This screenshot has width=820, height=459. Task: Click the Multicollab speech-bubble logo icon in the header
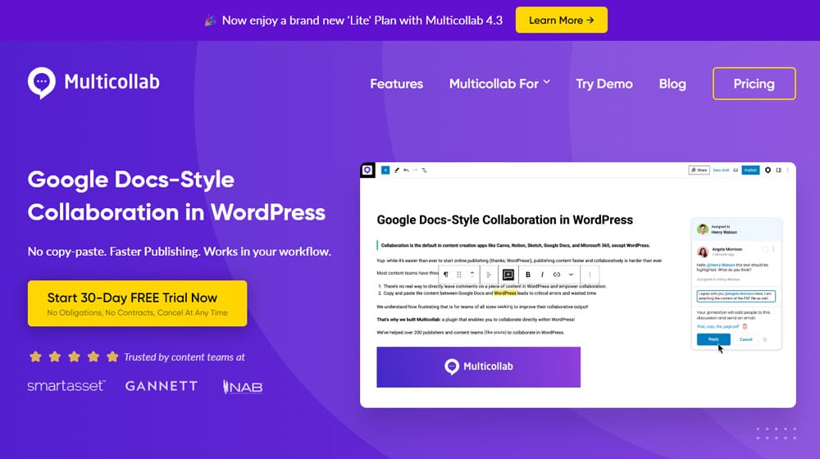(x=41, y=83)
